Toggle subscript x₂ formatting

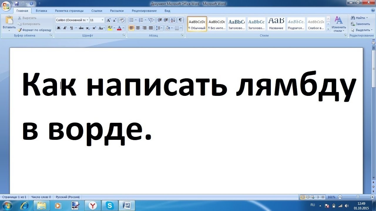pos(88,28)
